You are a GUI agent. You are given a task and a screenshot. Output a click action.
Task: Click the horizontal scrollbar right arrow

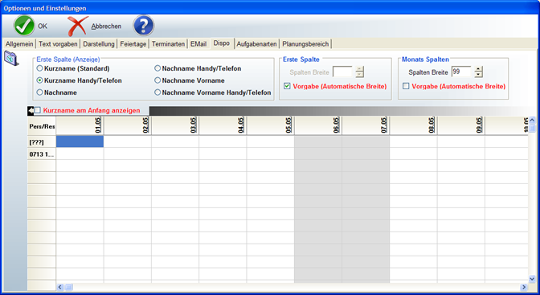[x=524, y=287]
